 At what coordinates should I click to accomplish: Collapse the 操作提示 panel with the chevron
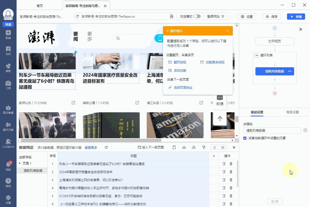pos(228,31)
